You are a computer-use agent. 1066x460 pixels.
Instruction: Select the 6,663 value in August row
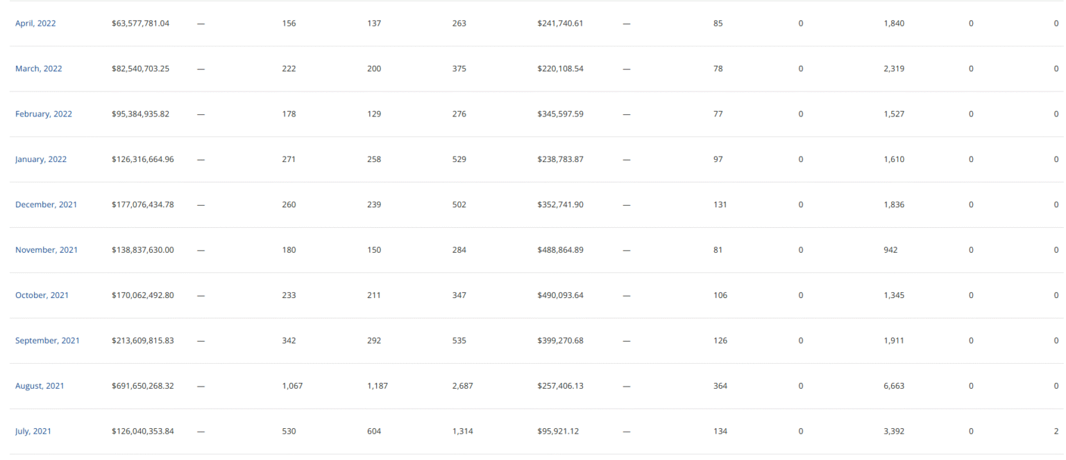894,386
